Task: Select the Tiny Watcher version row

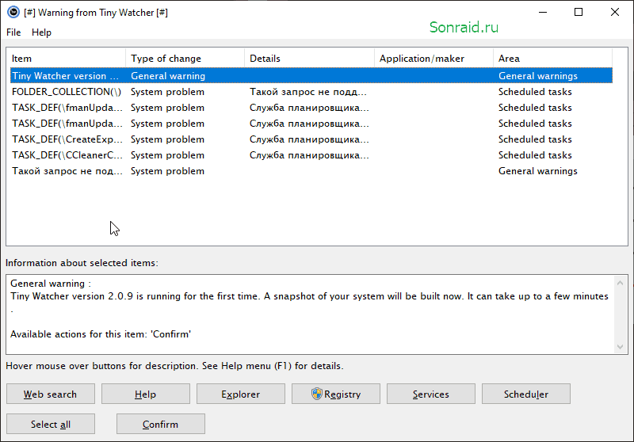Action: (x=311, y=76)
